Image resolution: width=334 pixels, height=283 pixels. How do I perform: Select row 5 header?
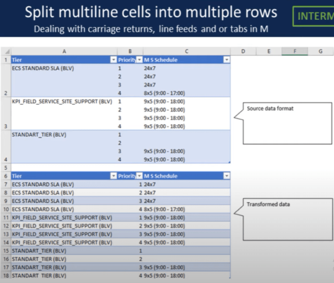[4, 168]
